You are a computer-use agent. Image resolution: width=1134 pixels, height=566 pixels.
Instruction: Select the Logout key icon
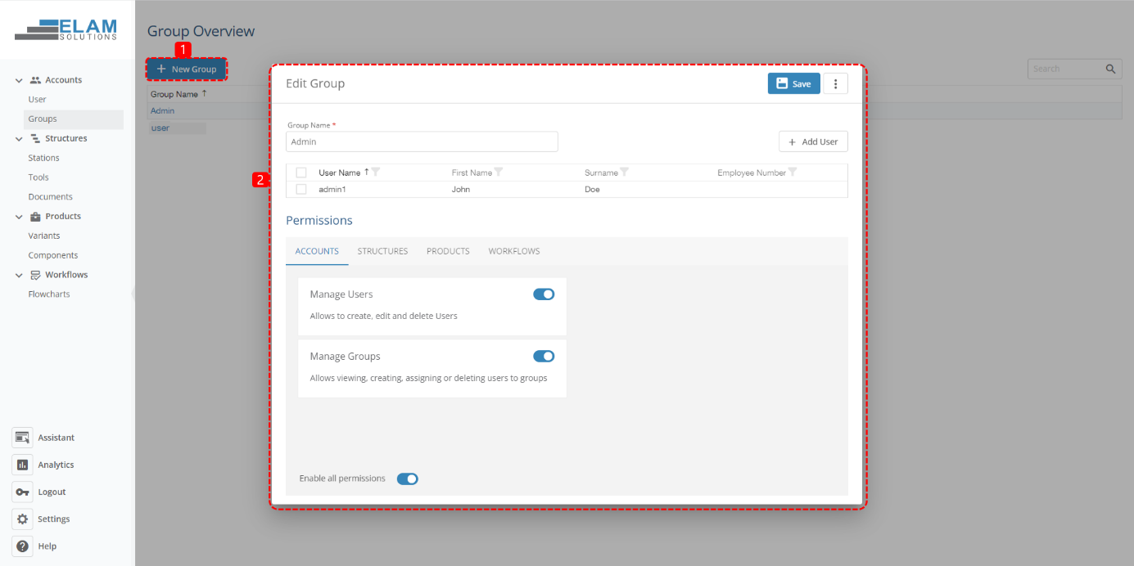pos(22,491)
